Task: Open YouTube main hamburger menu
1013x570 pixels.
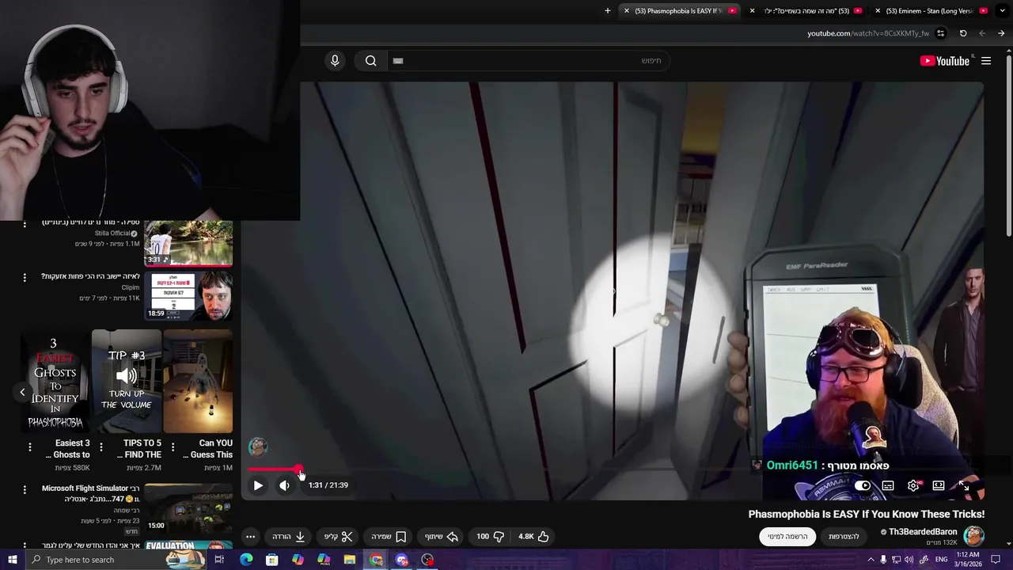Action: pyautogui.click(x=986, y=61)
